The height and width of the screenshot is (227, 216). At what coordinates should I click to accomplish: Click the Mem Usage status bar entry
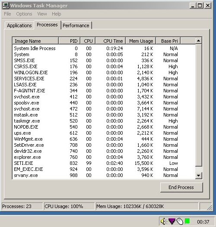coord(147,206)
